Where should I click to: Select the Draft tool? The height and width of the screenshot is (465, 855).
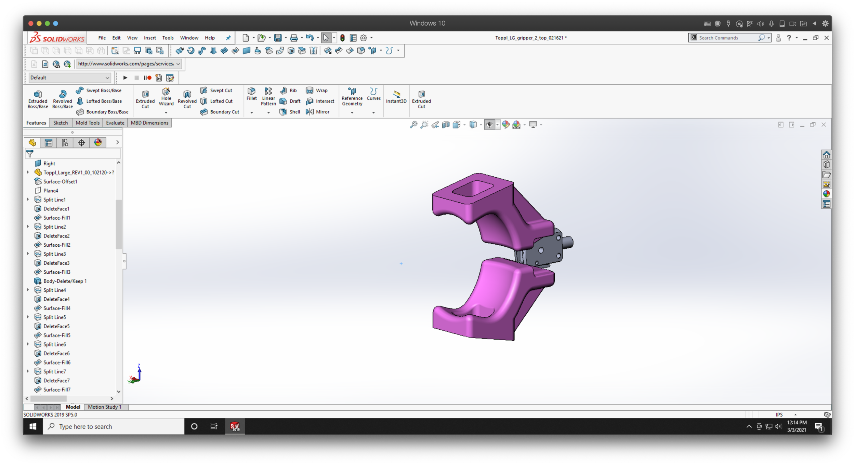tap(290, 101)
